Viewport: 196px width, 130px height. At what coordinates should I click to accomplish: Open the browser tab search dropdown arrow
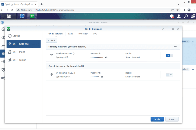tap(178, 4)
